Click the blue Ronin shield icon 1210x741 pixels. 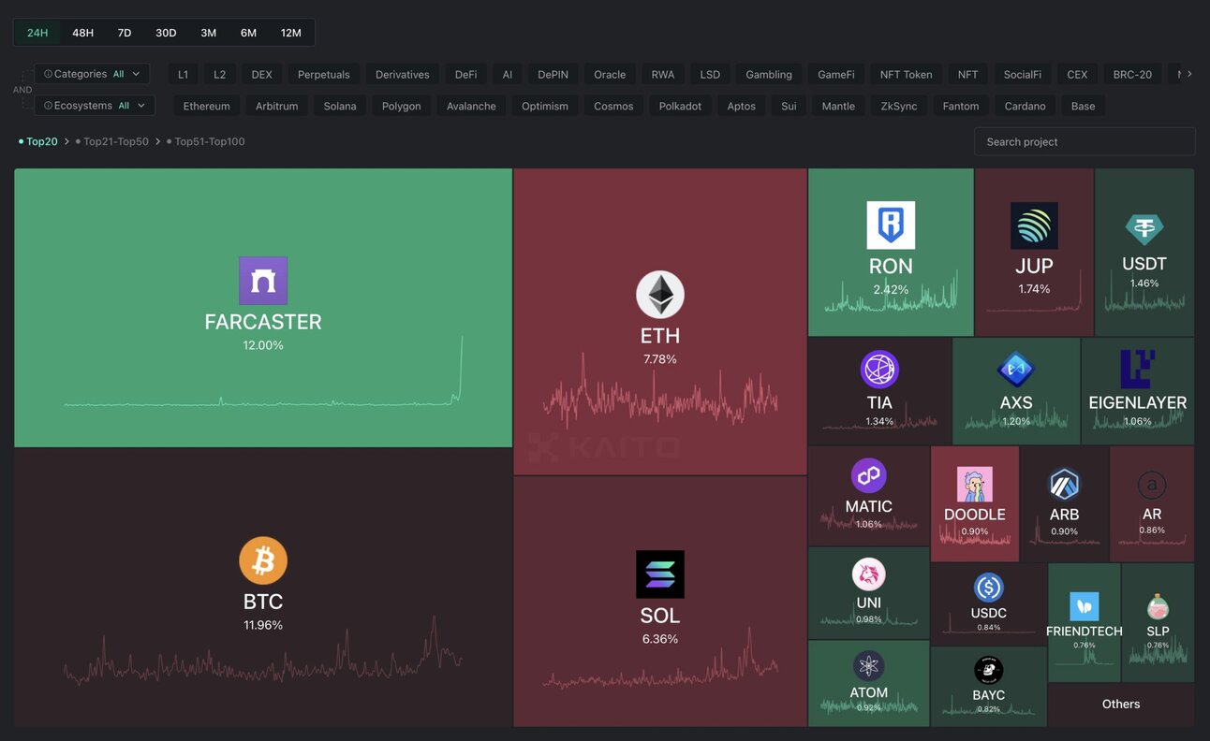[x=891, y=225]
